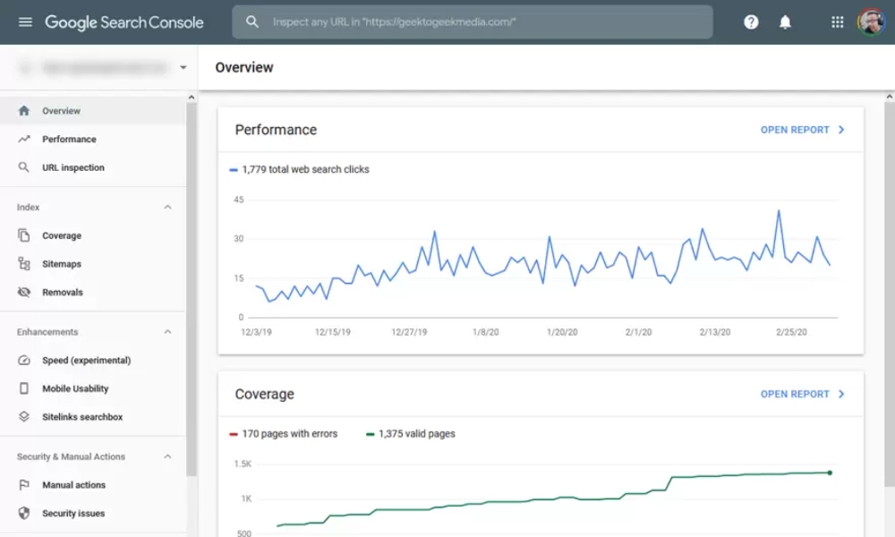
Task: Click the 12/3/19 date label on chart
Action: (x=256, y=332)
